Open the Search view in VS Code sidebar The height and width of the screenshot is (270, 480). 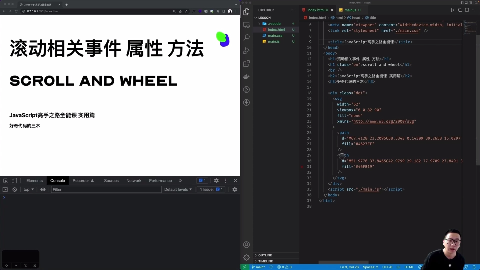(x=246, y=37)
